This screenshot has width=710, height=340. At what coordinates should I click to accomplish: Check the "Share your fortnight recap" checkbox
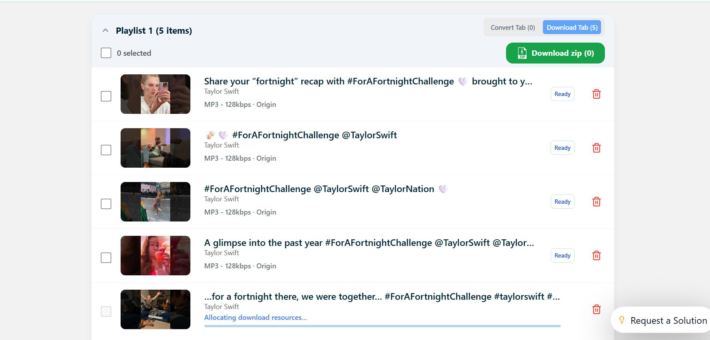point(106,96)
